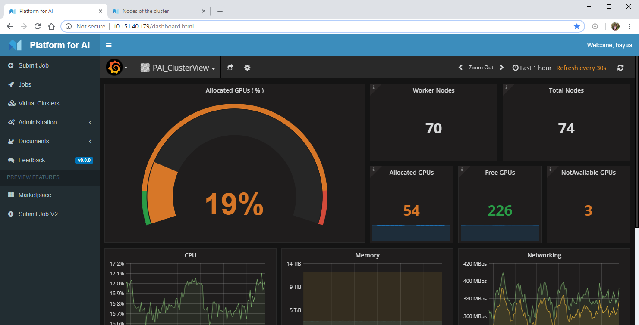Open the Last 1 hour time picker

(x=532, y=68)
